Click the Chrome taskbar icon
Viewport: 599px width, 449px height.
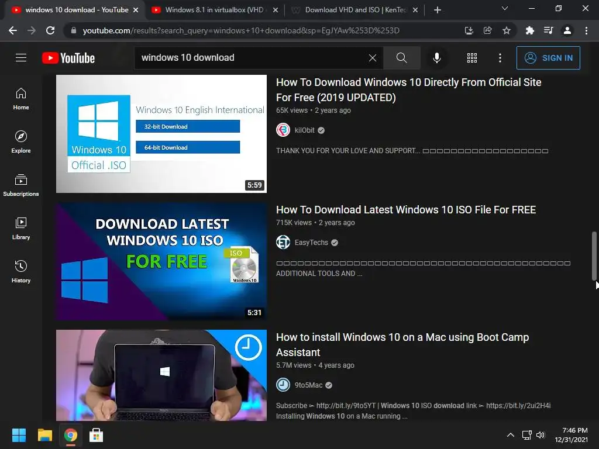(71, 435)
